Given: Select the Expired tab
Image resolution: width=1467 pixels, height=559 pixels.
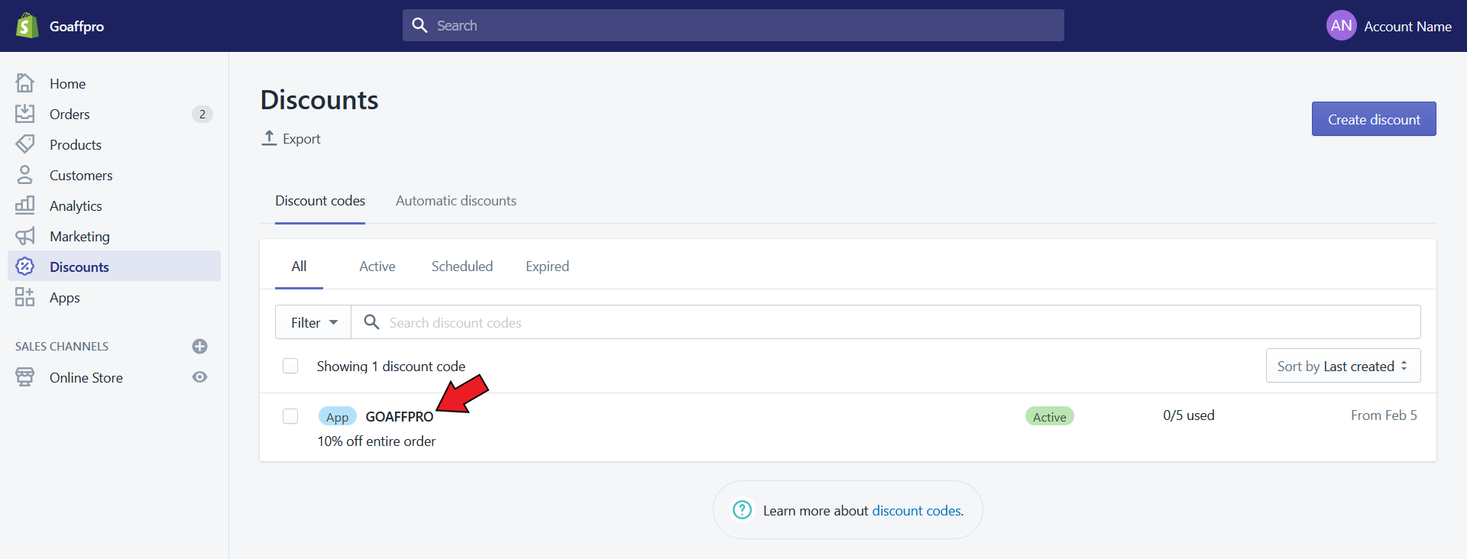Looking at the screenshot, I should tap(547, 267).
